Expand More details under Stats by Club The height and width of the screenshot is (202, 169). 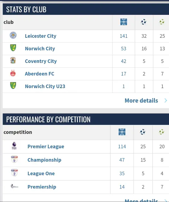tap(141, 100)
